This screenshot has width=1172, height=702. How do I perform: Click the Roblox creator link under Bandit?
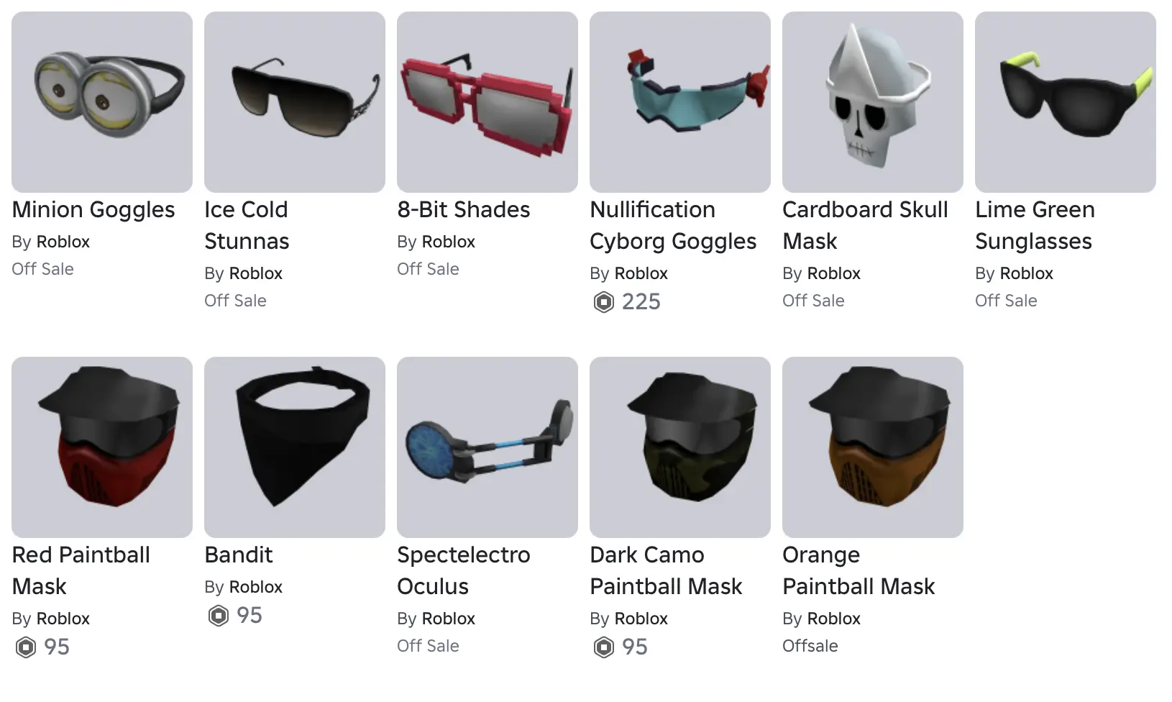[x=255, y=587]
